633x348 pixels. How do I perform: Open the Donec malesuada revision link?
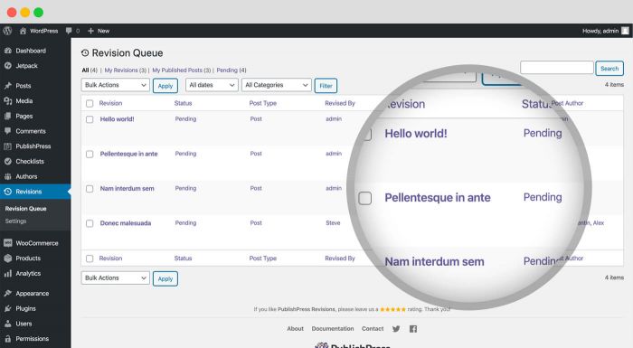pos(126,223)
